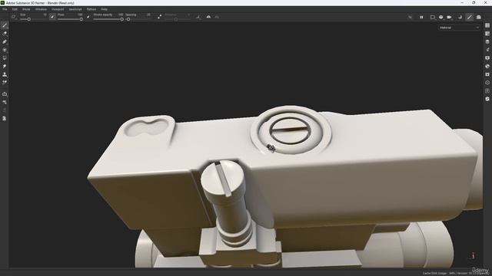492x276 pixels.
Task: Open the JavaScript menu
Action: tap(75, 9)
